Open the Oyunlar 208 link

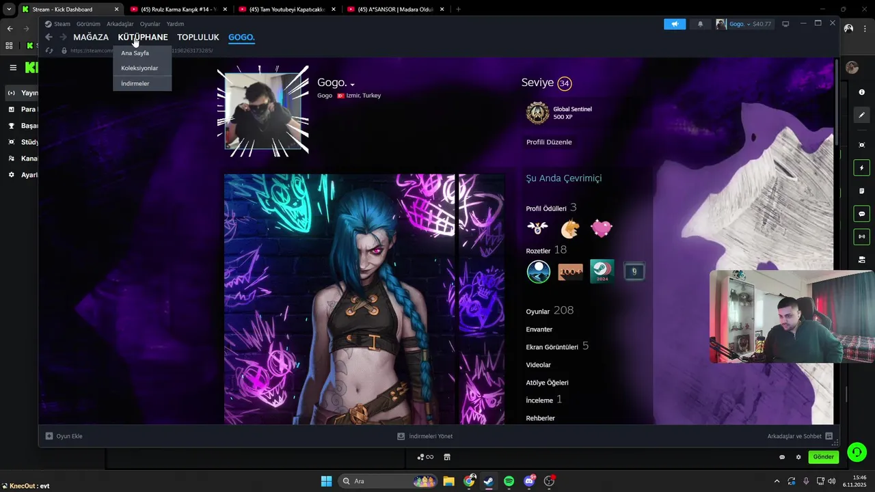point(550,310)
